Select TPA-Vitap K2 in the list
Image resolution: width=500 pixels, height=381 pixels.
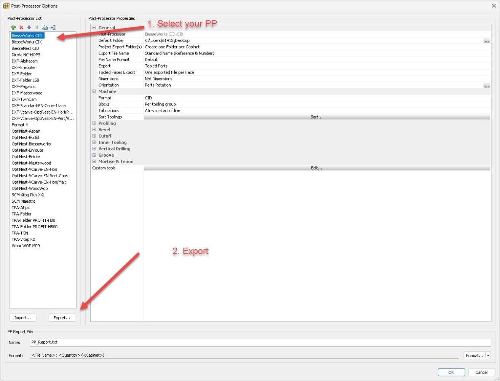[x=23, y=240]
